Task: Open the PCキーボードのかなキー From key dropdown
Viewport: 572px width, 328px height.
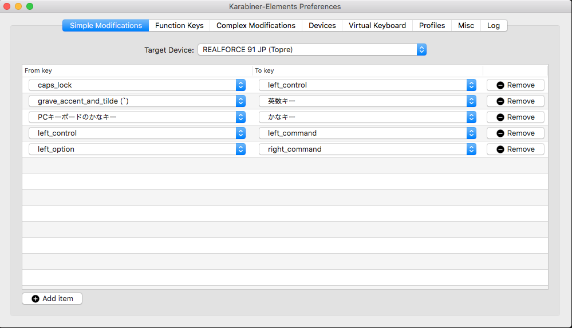Action: click(137, 117)
